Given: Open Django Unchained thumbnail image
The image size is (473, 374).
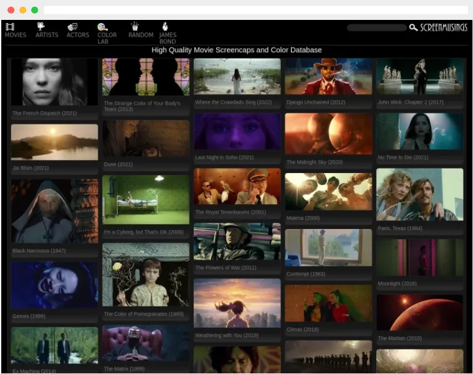Looking at the screenshot, I should (328, 77).
